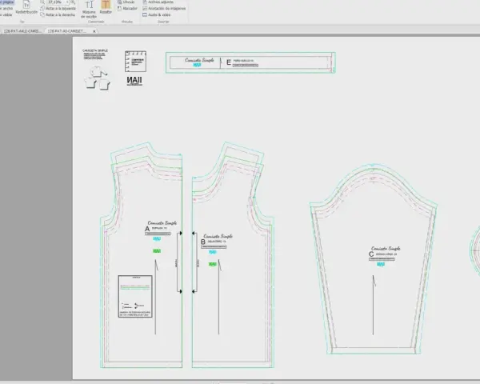Insert an Archivo adjunto attachment
This screenshot has width=480, height=384.
pos(158,2)
